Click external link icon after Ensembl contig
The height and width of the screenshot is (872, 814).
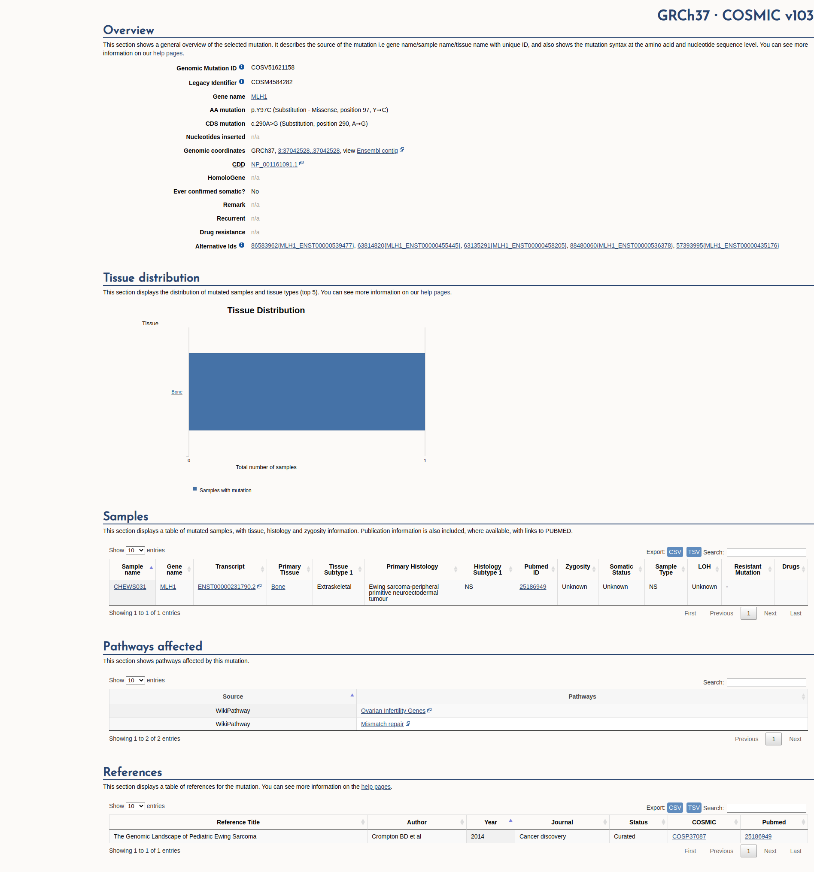(402, 150)
